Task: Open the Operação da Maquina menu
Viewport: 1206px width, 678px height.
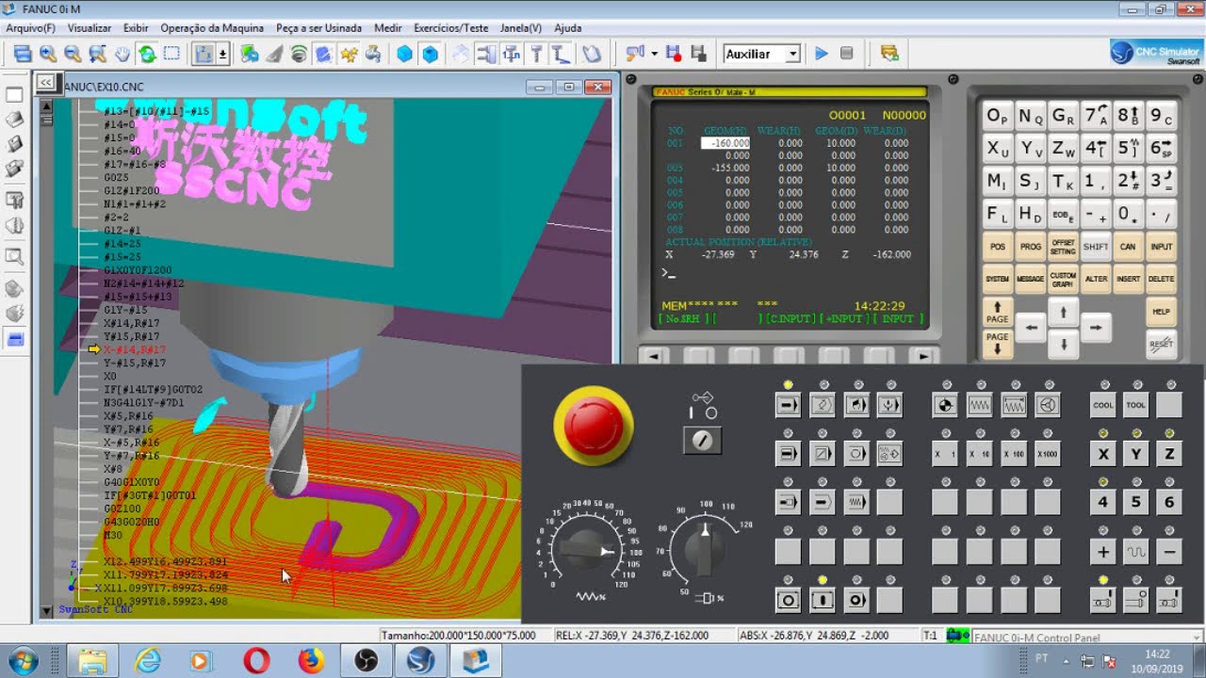Action: [212, 28]
